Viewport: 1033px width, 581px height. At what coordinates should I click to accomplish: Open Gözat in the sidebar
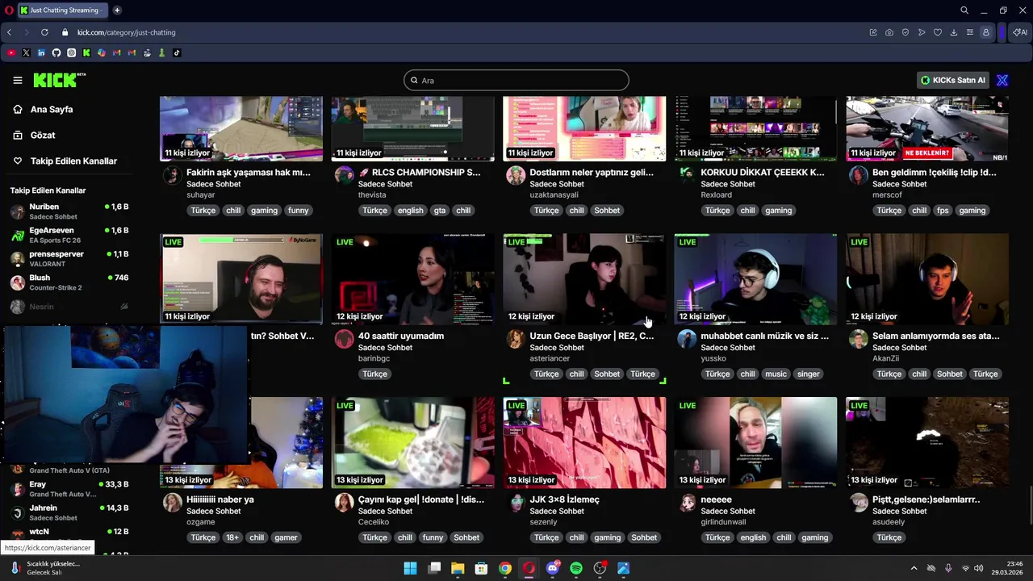click(x=43, y=135)
